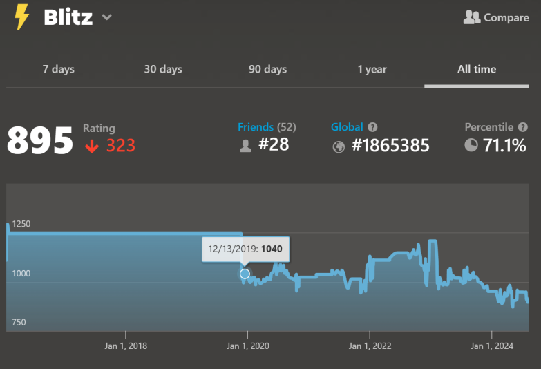Click the 895 rating value
The width and height of the screenshot is (541, 369).
tap(40, 140)
